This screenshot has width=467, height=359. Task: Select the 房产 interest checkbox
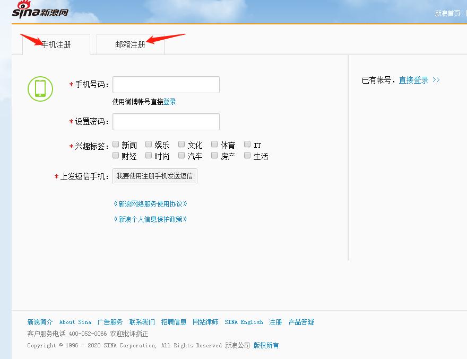(x=214, y=155)
